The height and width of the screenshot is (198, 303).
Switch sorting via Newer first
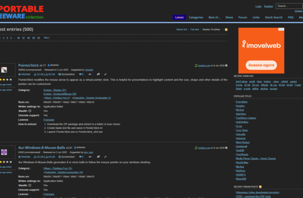(x=182, y=29)
